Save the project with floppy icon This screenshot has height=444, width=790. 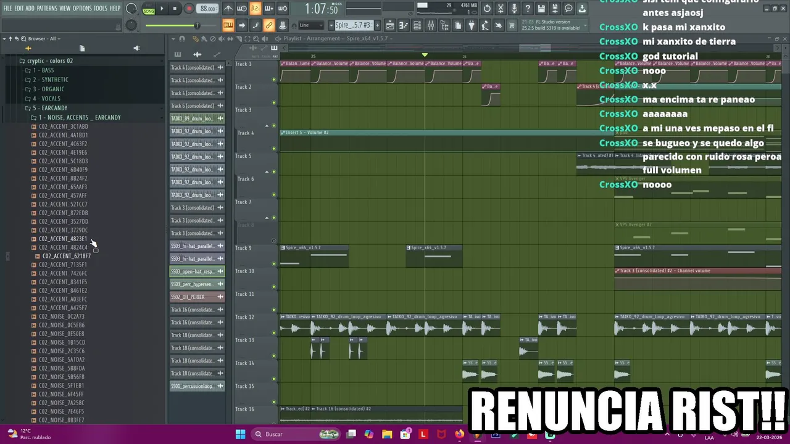point(541,9)
